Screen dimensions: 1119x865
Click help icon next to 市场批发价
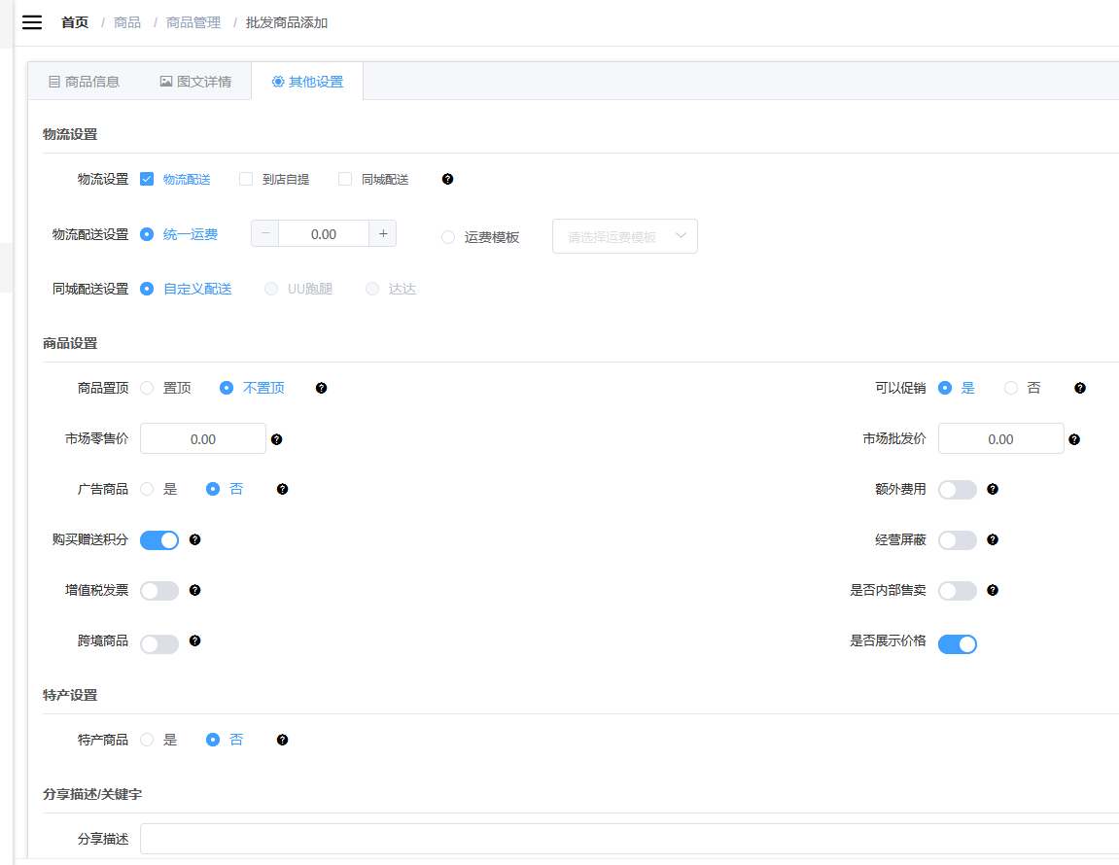pos(1074,439)
